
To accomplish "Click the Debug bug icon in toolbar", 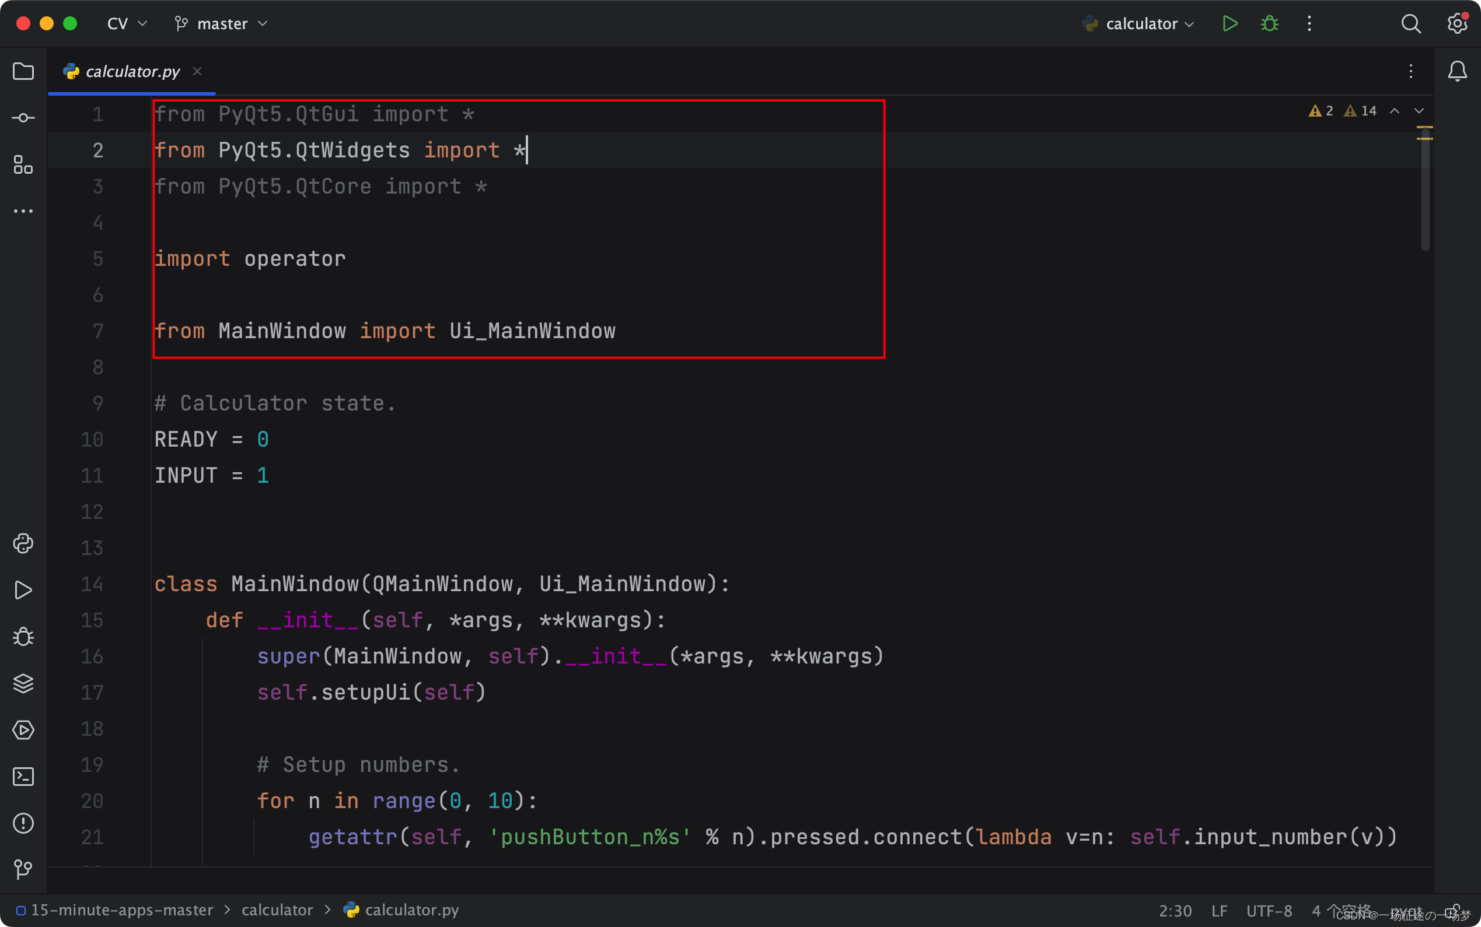I will coord(1269,24).
